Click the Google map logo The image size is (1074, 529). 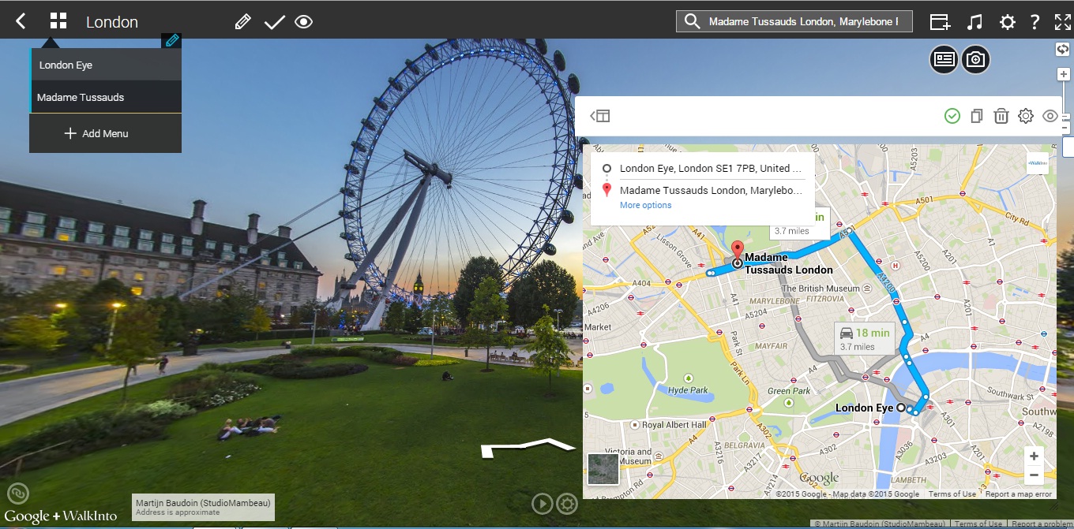[x=819, y=478]
